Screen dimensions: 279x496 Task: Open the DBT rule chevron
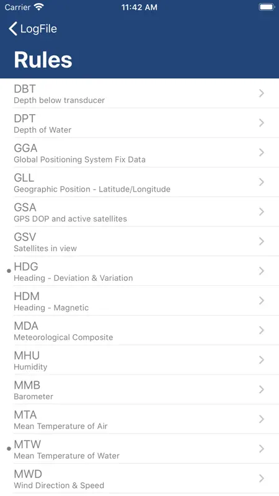pyautogui.click(x=261, y=94)
